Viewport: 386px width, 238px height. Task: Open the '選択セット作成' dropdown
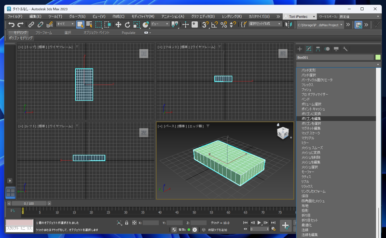pyautogui.click(x=264, y=24)
